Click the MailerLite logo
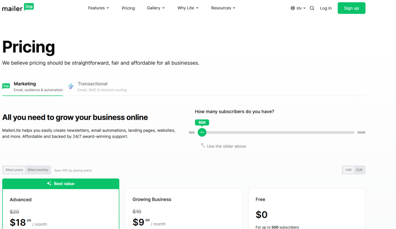Screen dimensions: 396x229 (x=18, y=8)
